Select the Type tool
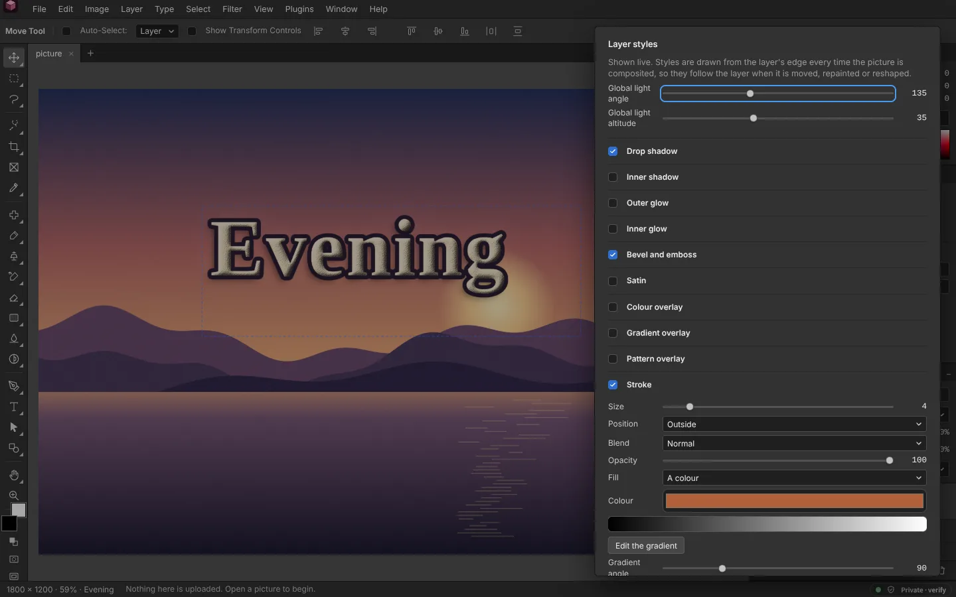This screenshot has width=956, height=597. [x=14, y=407]
